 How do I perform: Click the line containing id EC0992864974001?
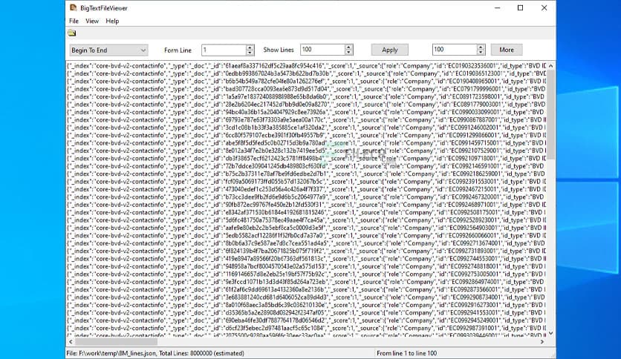307,282
